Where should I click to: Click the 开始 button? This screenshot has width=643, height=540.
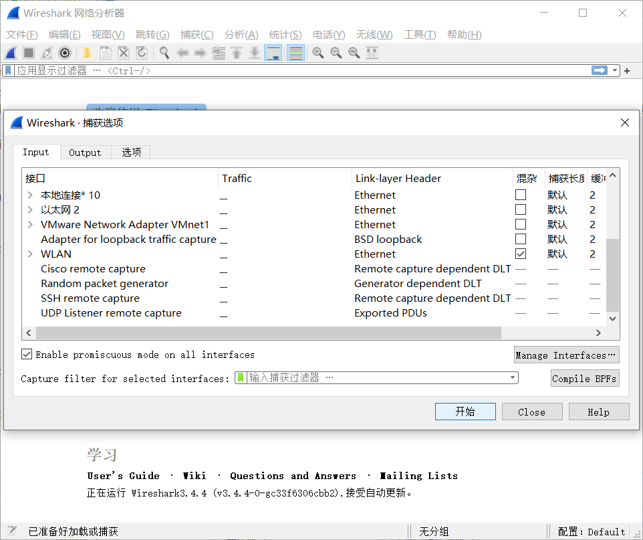(x=465, y=412)
